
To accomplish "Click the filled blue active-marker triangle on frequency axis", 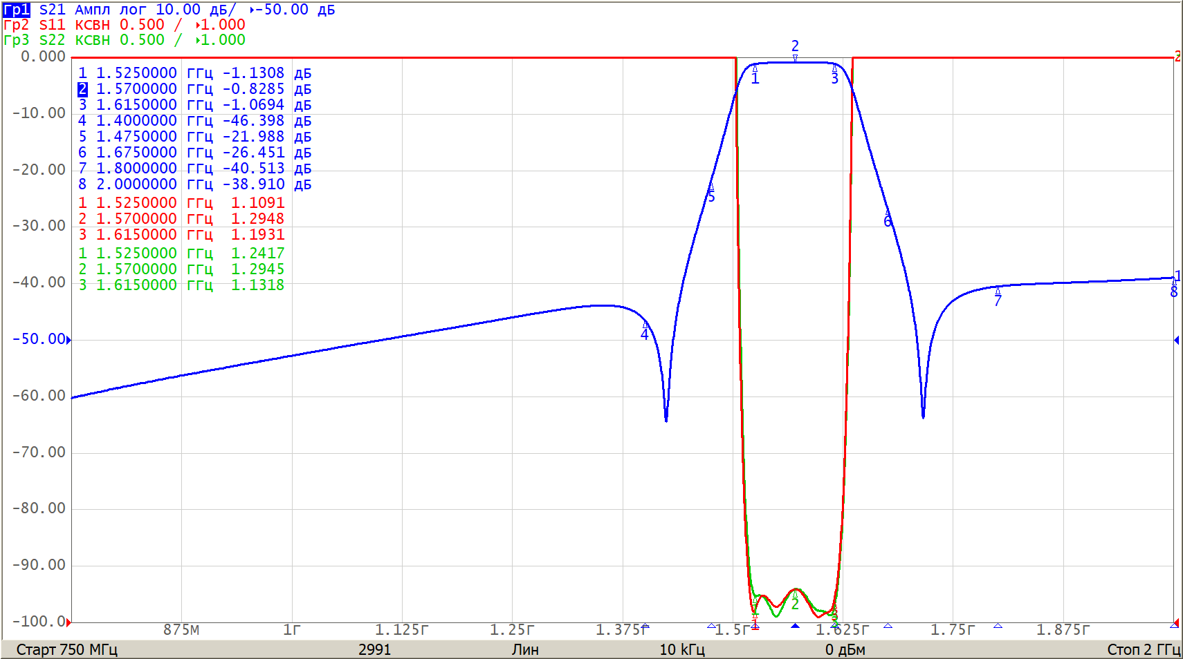I will tap(795, 626).
